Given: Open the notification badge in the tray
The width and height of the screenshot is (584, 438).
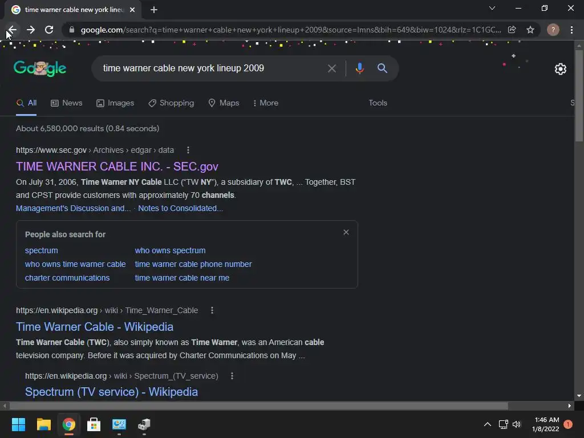Looking at the screenshot, I should click(x=568, y=424).
